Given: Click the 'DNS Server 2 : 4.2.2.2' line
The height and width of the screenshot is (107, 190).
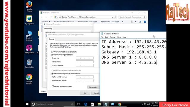Looking at the screenshot, I should click(x=129, y=62).
